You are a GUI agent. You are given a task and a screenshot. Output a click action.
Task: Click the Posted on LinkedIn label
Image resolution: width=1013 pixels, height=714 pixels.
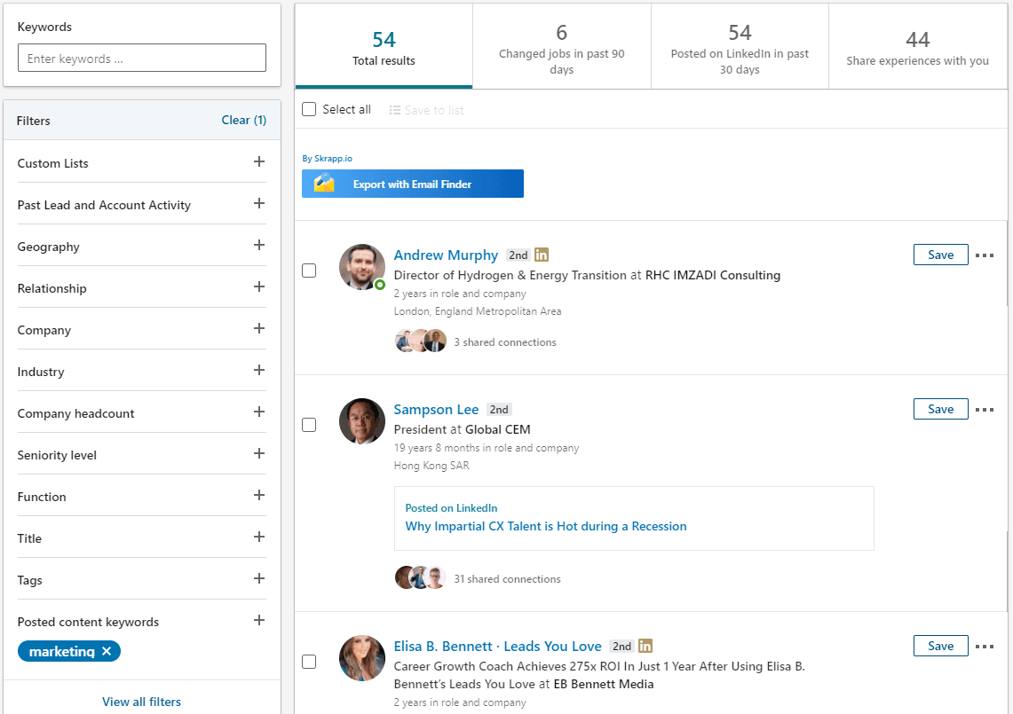451,508
